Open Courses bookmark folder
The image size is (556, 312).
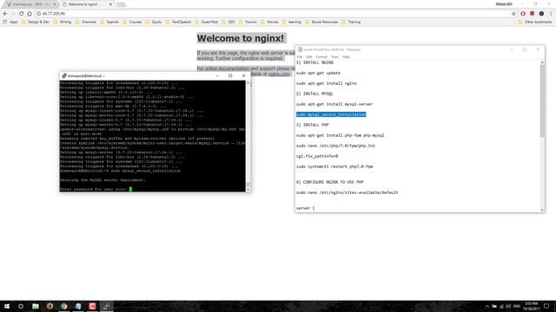coord(132,22)
